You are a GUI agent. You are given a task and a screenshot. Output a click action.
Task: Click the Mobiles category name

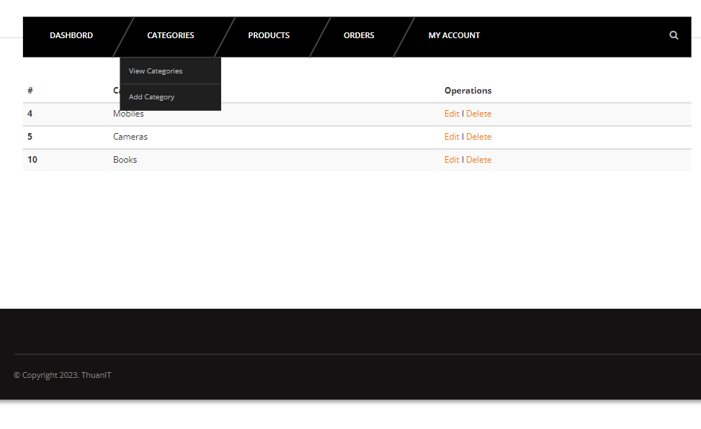(x=128, y=113)
